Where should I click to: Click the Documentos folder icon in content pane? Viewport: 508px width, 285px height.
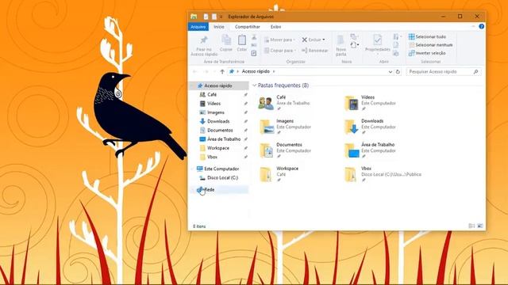coord(267,150)
